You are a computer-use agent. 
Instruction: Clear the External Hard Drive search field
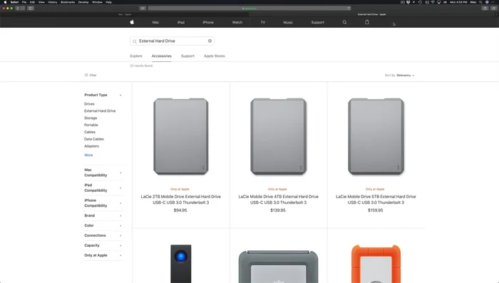coord(210,41)
